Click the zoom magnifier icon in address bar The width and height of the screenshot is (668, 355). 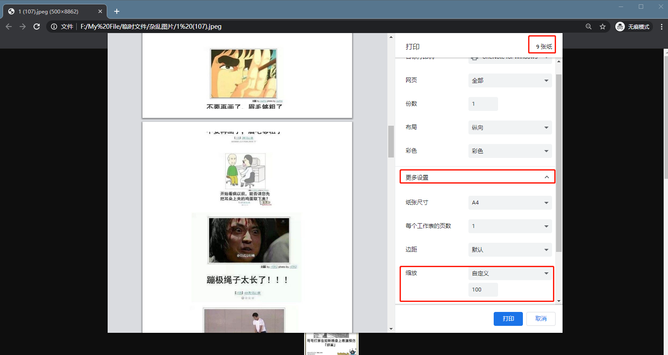click(x=589, y=27)
